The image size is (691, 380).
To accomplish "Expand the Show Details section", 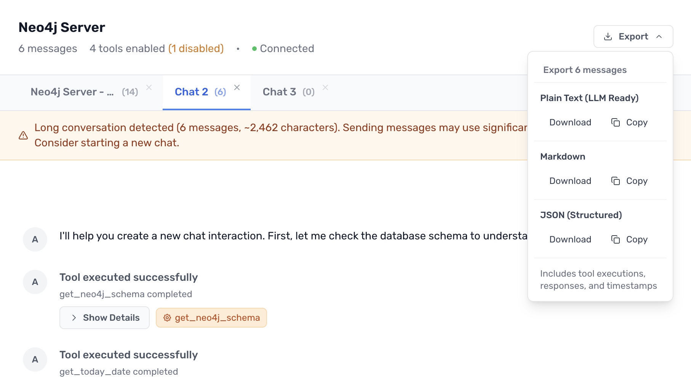I will point(104,318).
